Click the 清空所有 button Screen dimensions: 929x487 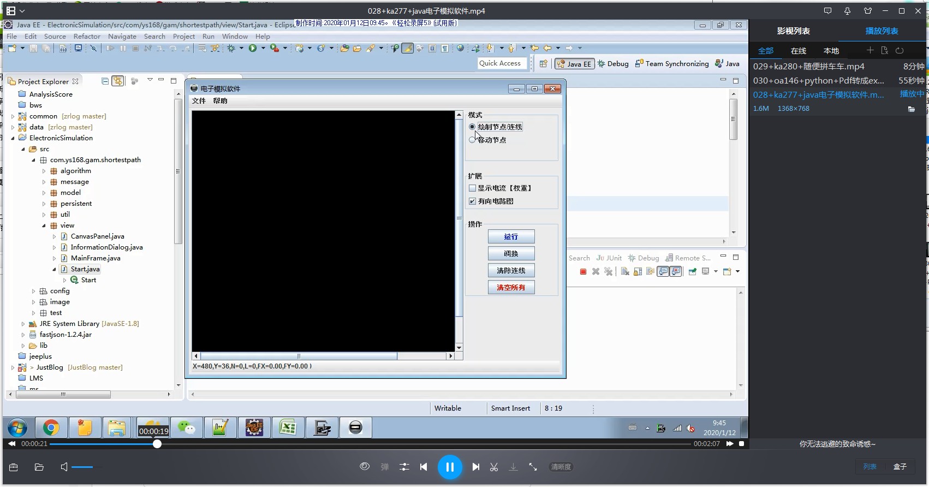click(x=511, y=287)
